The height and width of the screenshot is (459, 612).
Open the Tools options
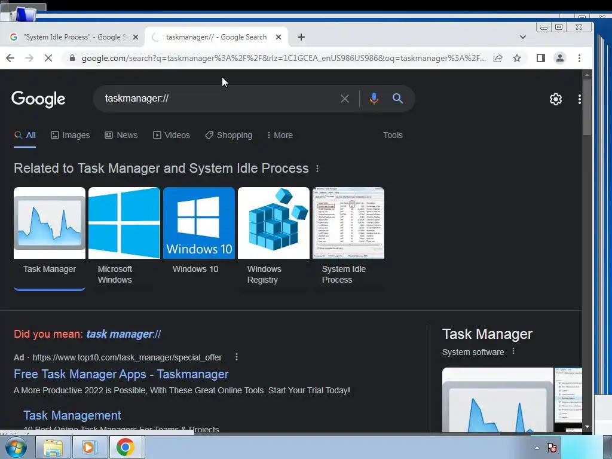click(393, 135)
